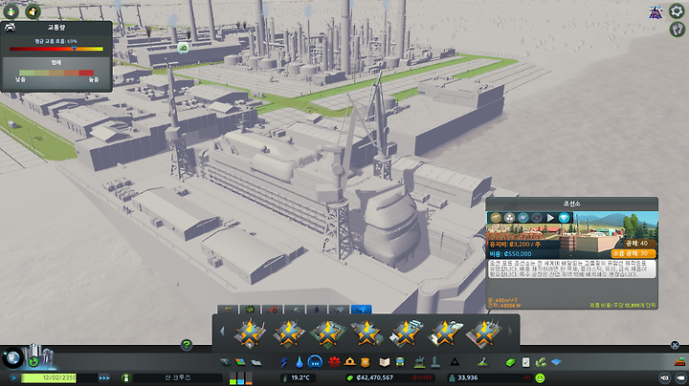Activate the Bulldozer tool
689x386 pixels.
tap(679, 362)
